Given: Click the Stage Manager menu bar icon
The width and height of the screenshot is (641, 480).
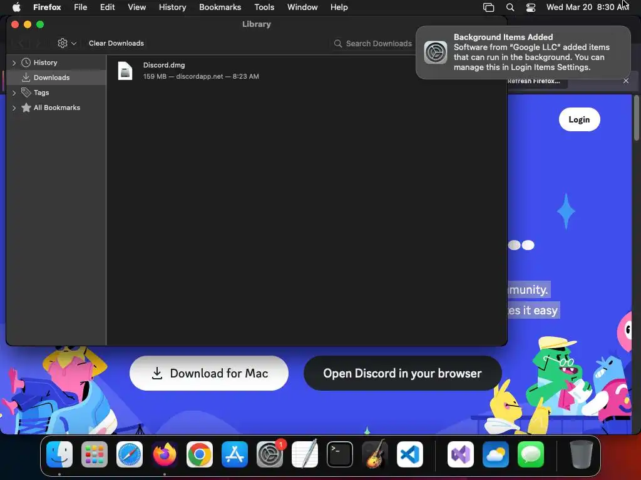Looking at the screenshot, I should point(488,7).
